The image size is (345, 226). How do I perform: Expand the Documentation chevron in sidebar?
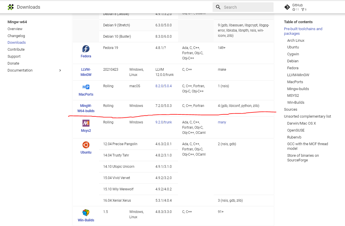(x=60, y=70)
